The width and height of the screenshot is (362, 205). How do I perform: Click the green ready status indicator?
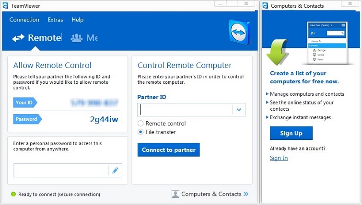pos(13,194)
